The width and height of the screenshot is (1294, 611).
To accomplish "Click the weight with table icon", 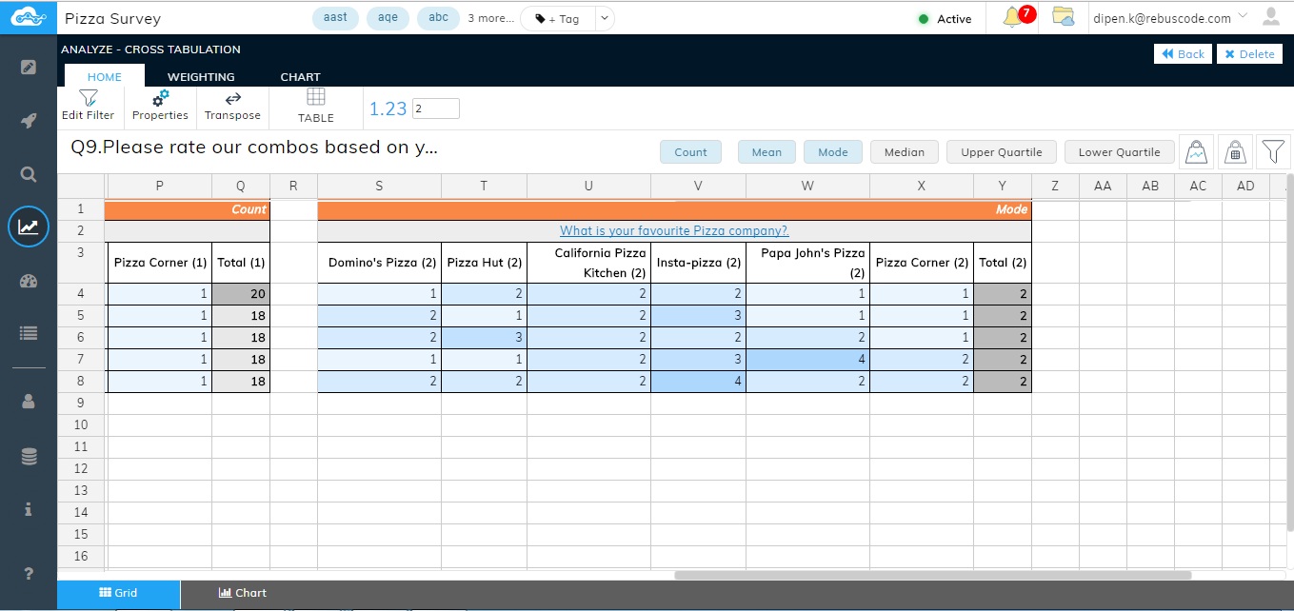I will pyautogui.click(x=1235, y=150).
